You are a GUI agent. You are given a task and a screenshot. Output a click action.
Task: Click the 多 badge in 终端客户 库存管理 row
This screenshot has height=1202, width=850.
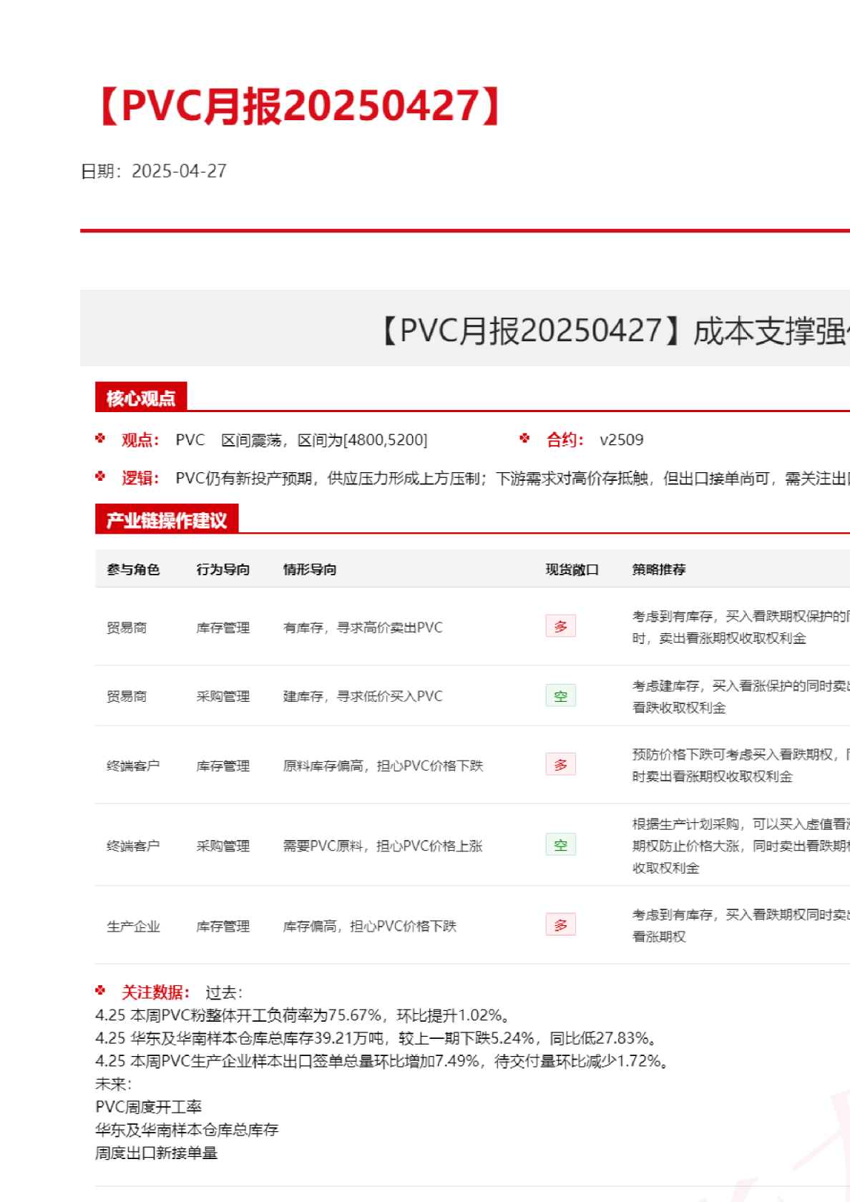(560, 764)
